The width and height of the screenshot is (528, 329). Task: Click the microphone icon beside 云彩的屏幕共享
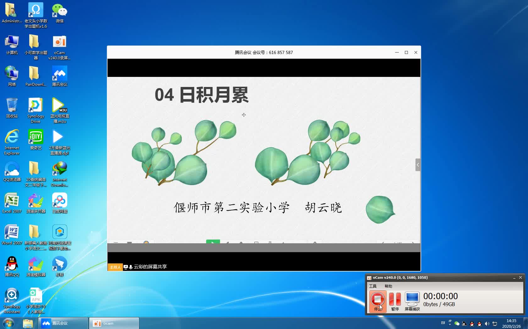[131, 267]
